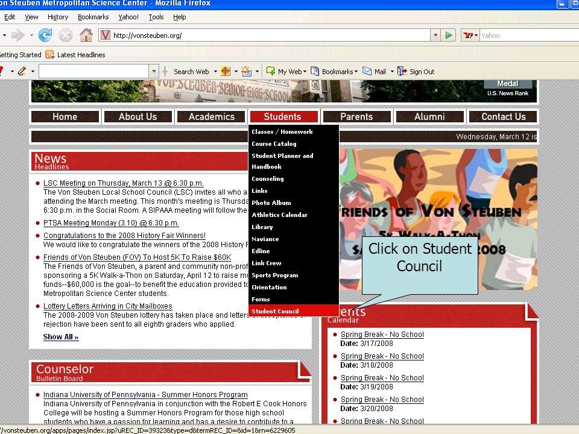
Task: Click the My Web icon
Action: pos(271,71)
